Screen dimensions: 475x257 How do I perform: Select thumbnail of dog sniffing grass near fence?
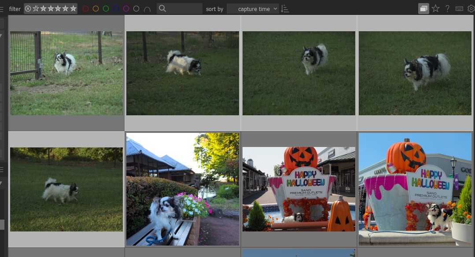tap(183, 73)
